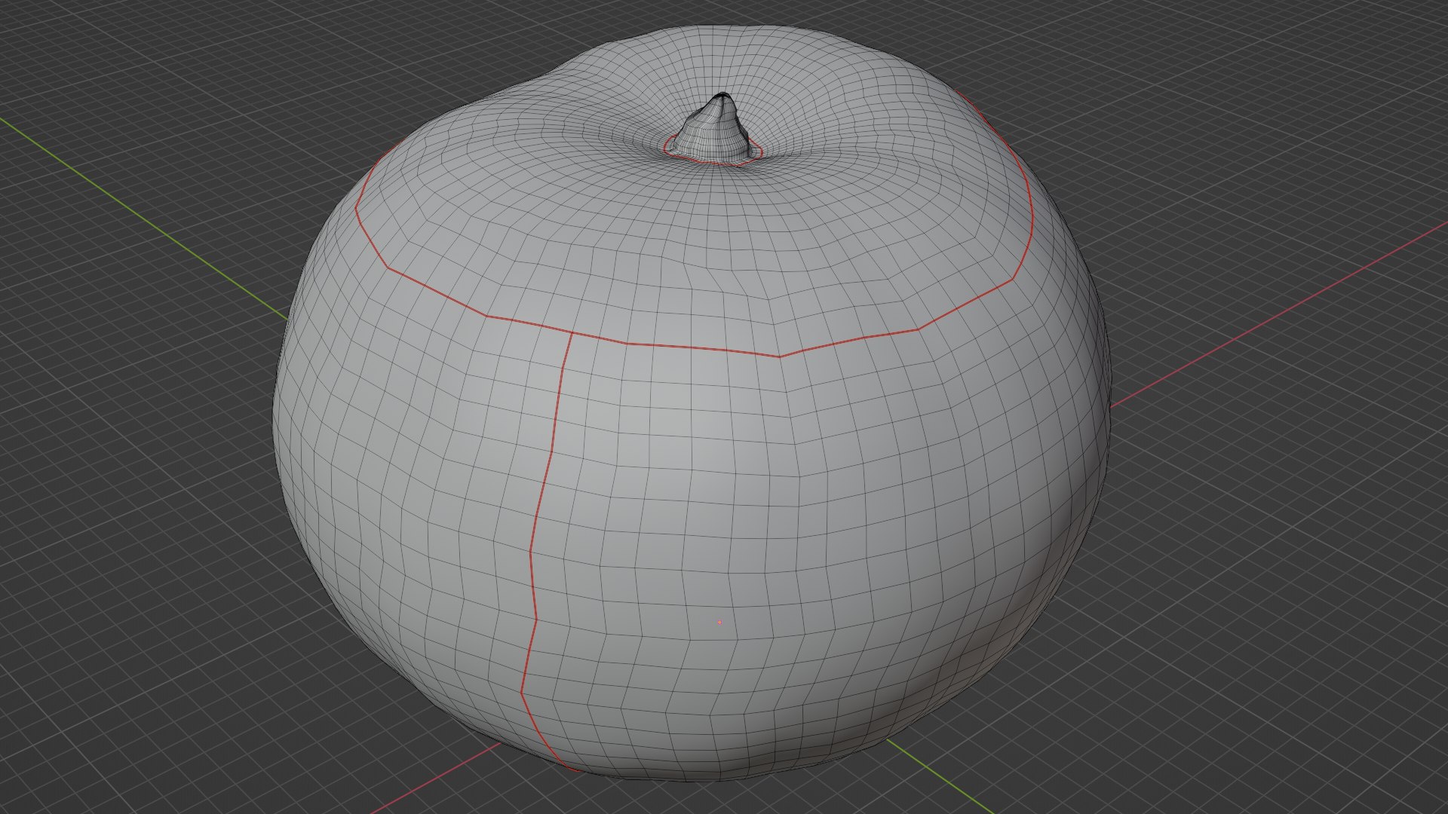This screenshot has height=814, width=1448.
Task: Select the large horizontal red seam loop
Action: [693, 348]
